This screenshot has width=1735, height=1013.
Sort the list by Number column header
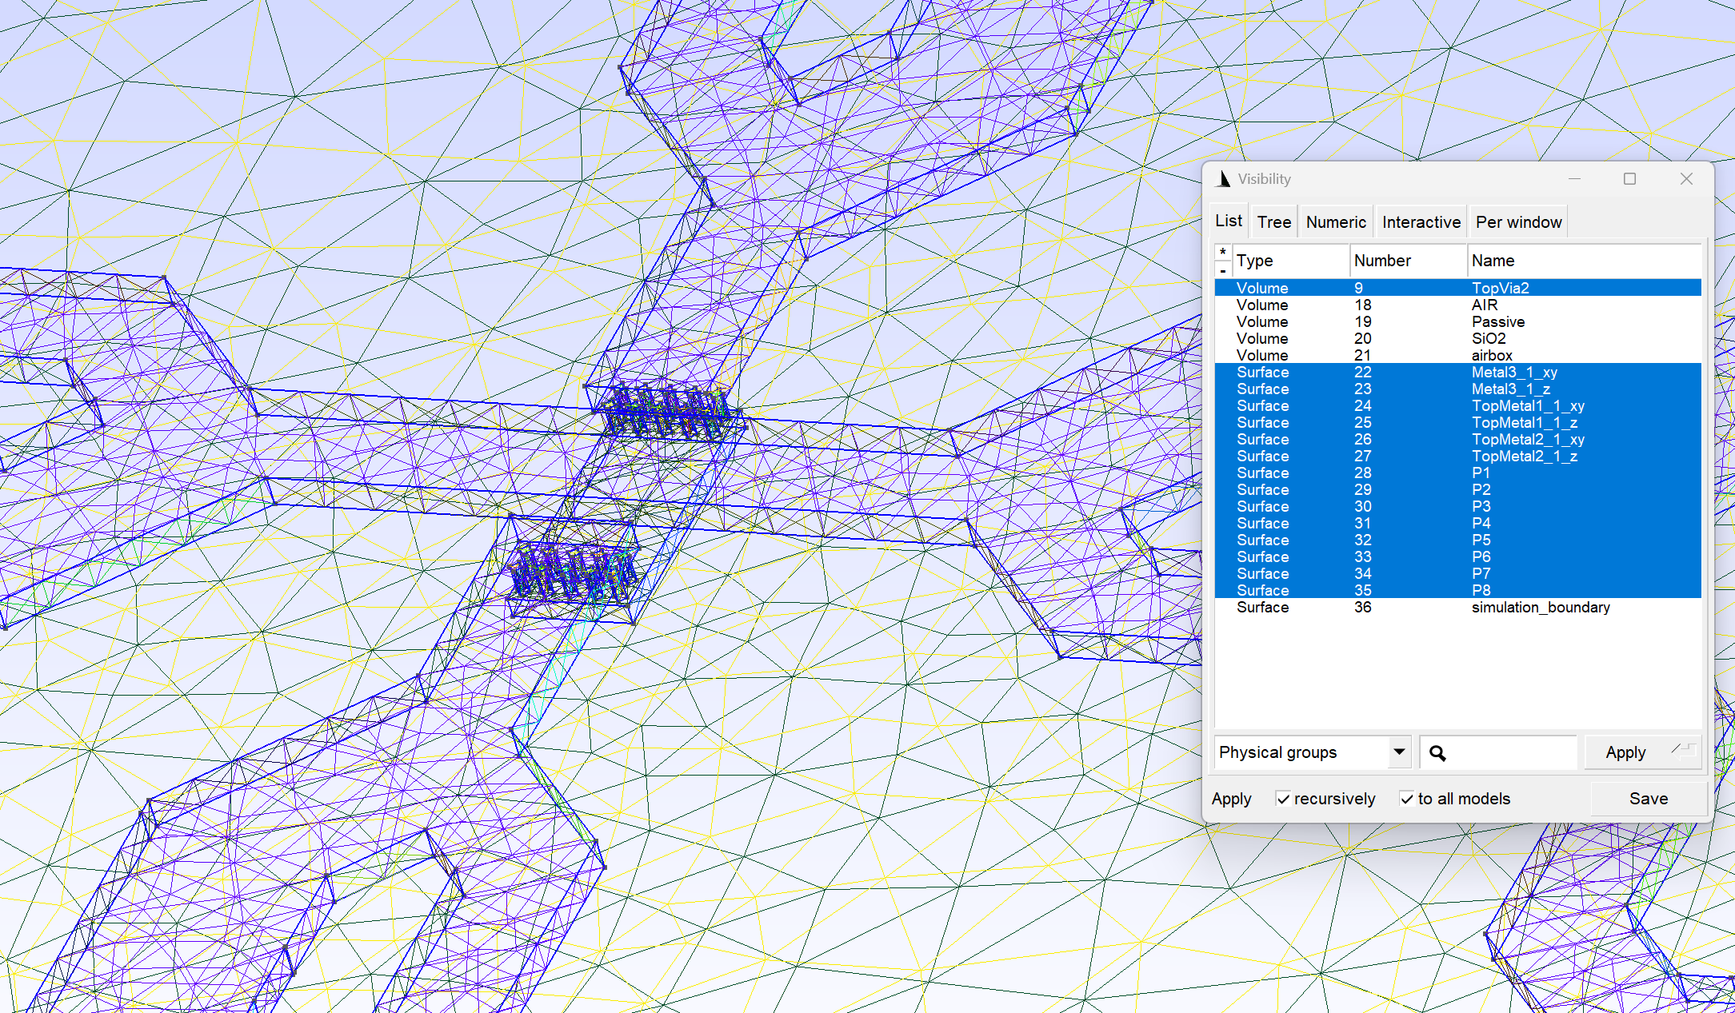(1409, 261)
